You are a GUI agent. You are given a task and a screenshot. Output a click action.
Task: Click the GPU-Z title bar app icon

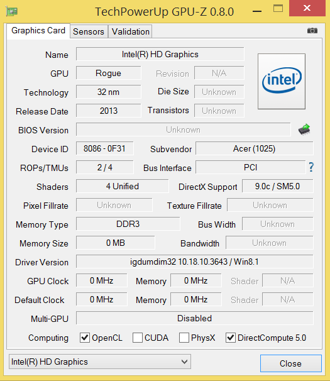click(12, 11)
